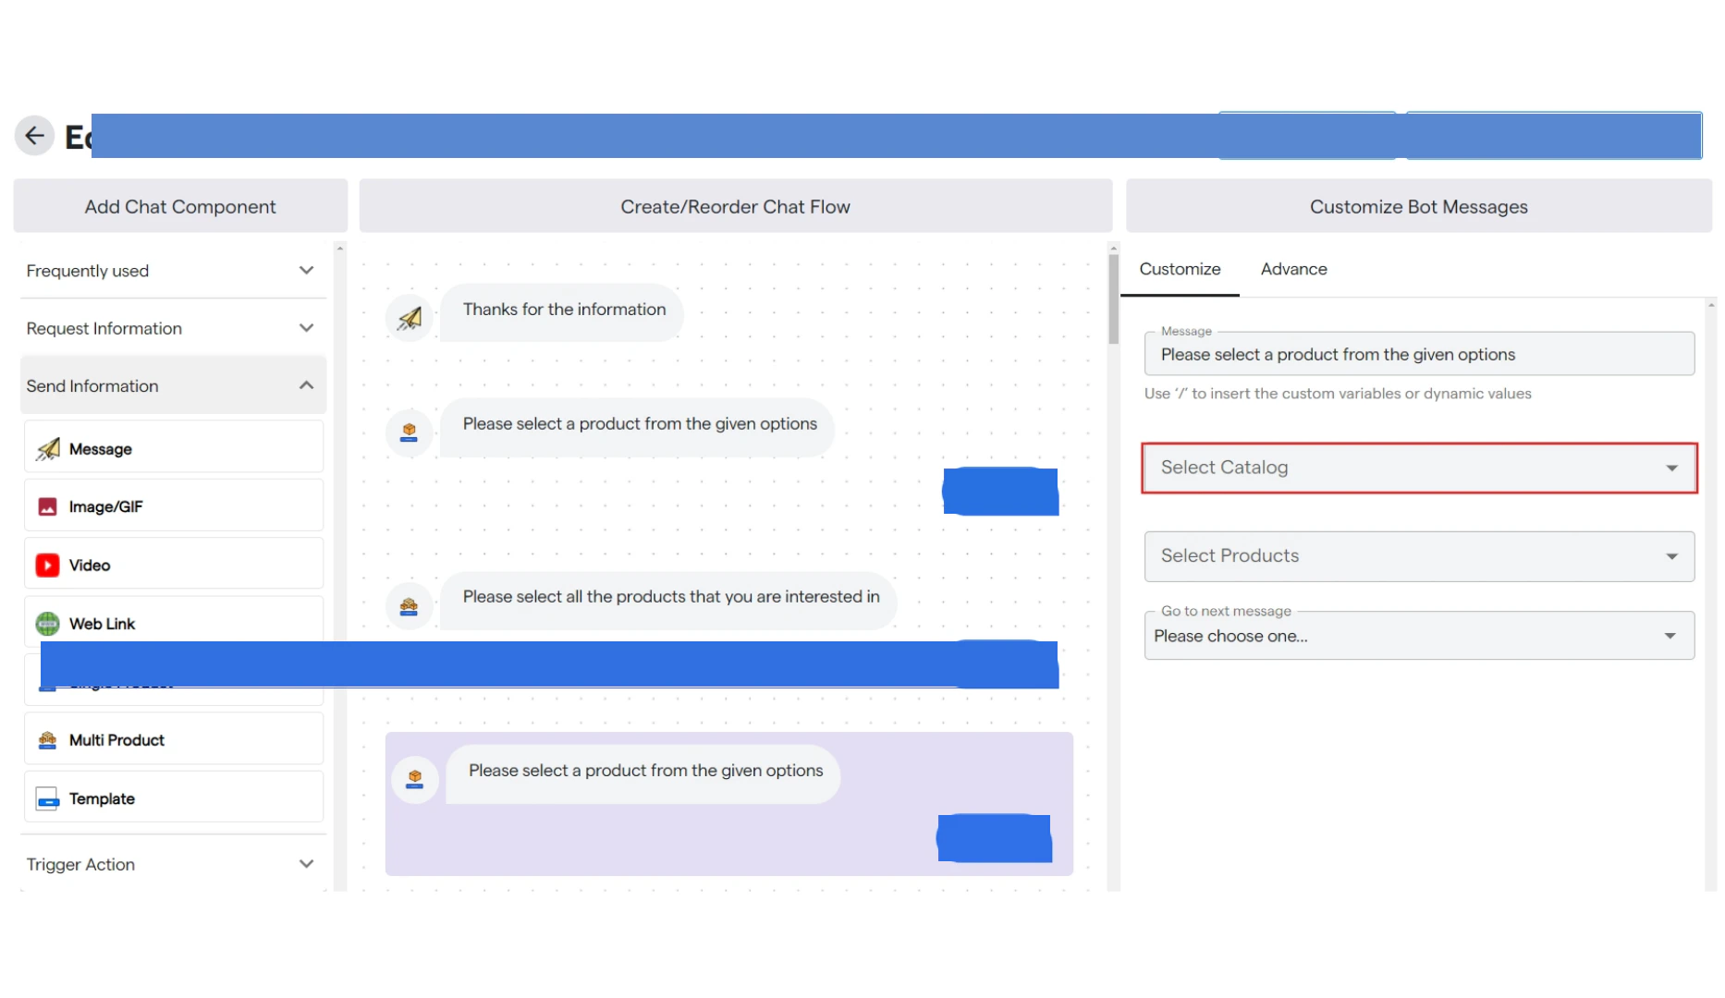Screen dimensions: 1725x998
Task: Select the message bubble in the purple highlighted block
Action: pos(643,773)
